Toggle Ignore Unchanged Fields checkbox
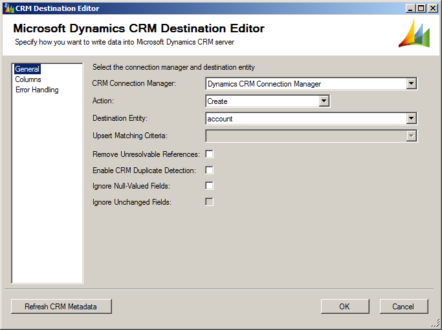442x330 pixels. (210, 202)
